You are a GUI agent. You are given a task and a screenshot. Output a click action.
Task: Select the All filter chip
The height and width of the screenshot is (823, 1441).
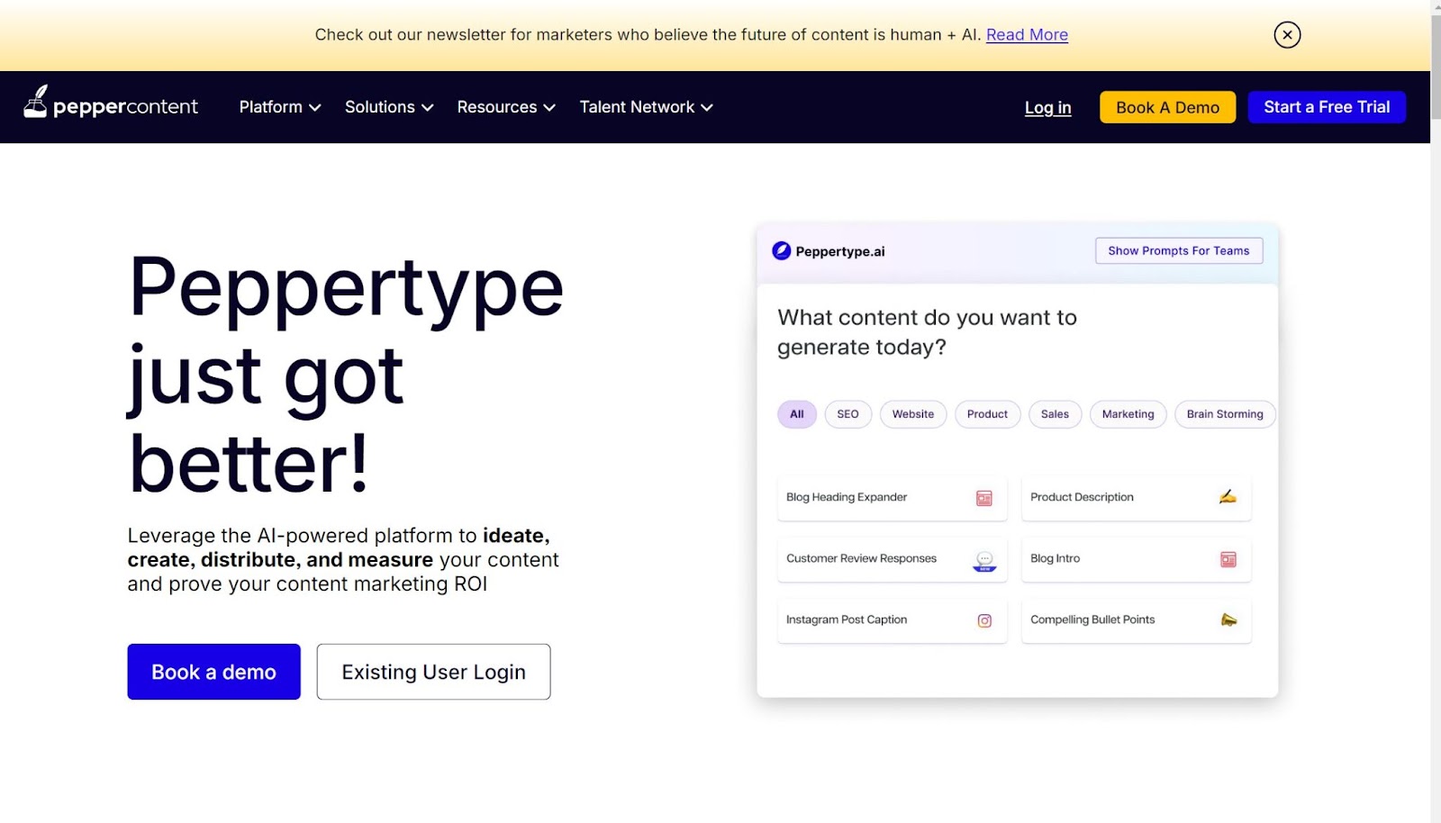(797, 414)
